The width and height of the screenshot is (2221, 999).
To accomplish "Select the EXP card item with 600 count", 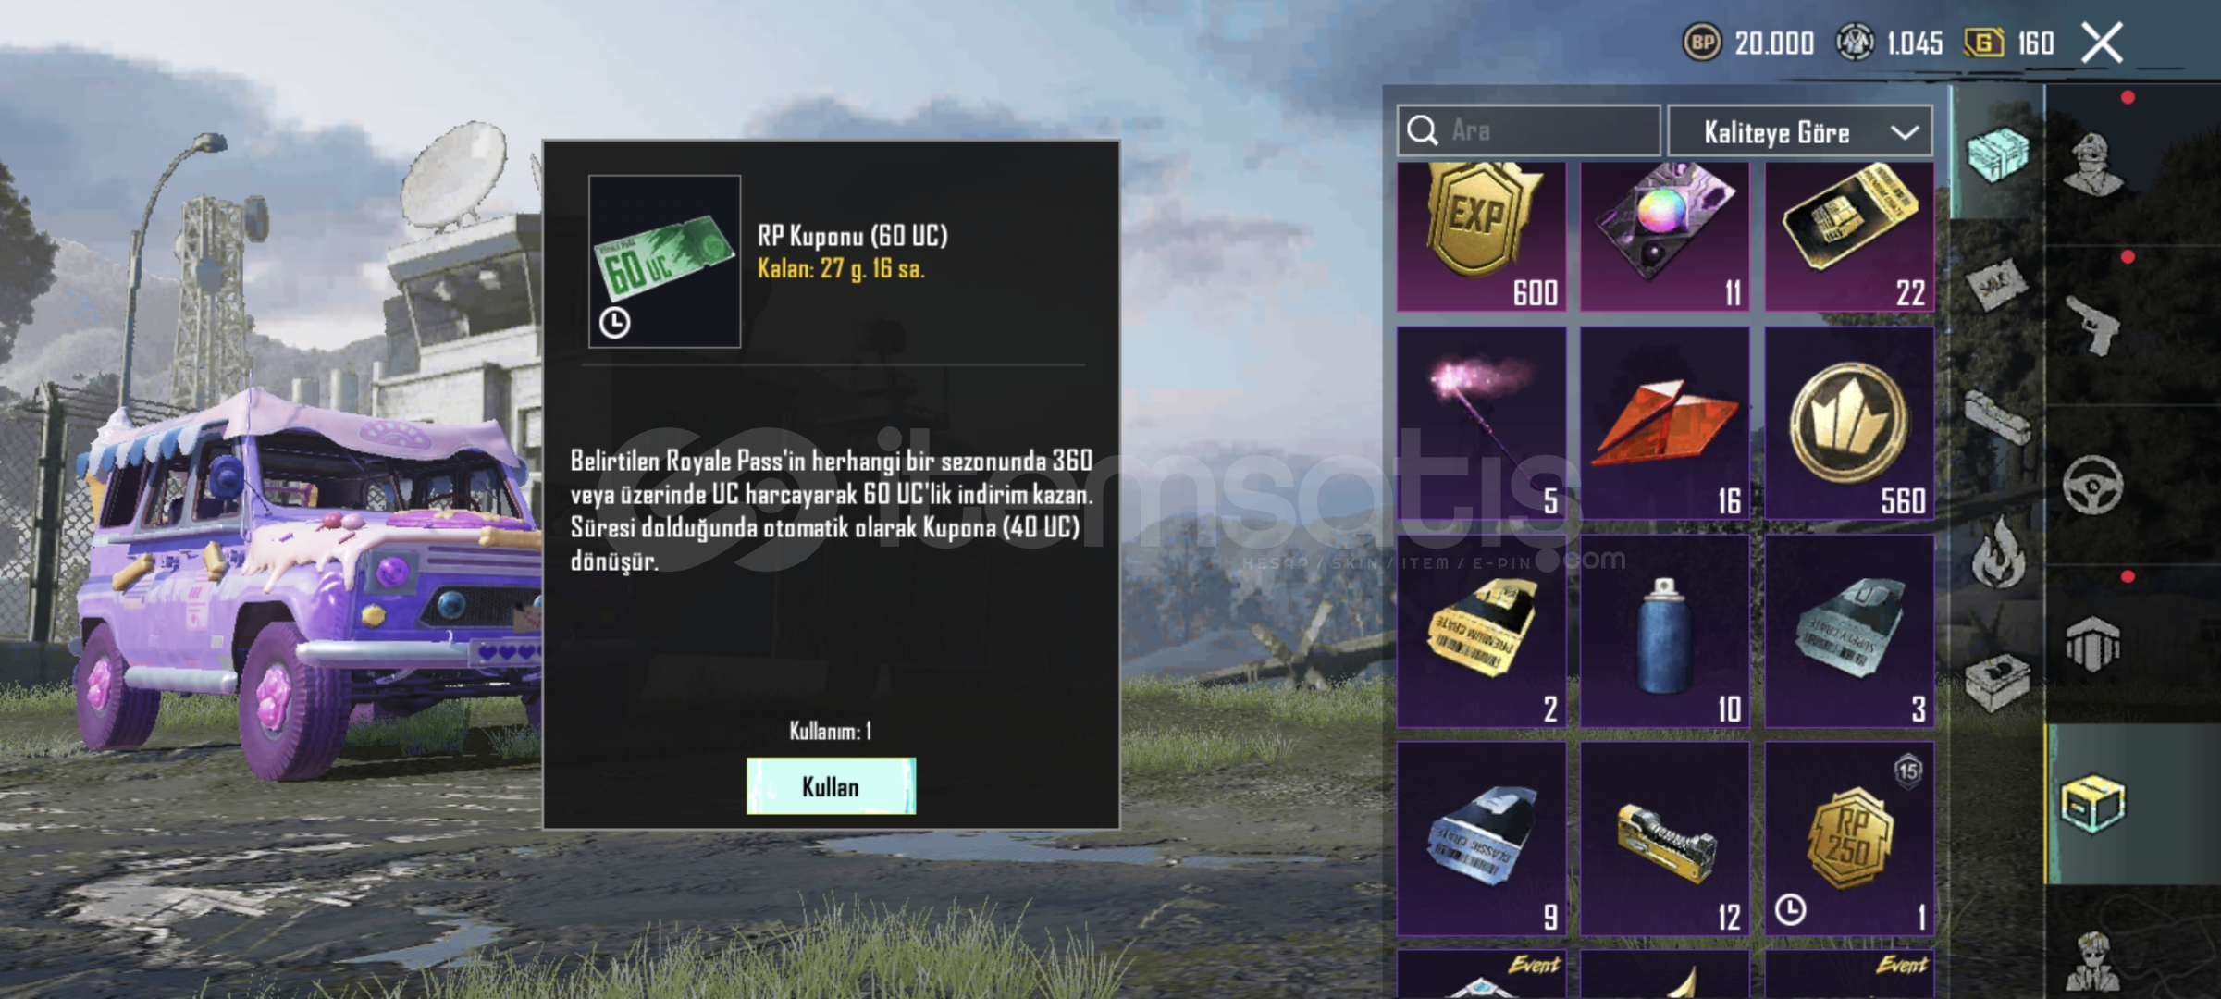I will click(x=1481, y=237).
